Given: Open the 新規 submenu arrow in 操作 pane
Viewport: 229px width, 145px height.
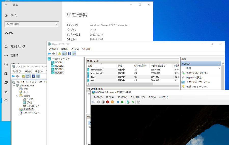Looking at the screenshot, I should pos(219,68).
